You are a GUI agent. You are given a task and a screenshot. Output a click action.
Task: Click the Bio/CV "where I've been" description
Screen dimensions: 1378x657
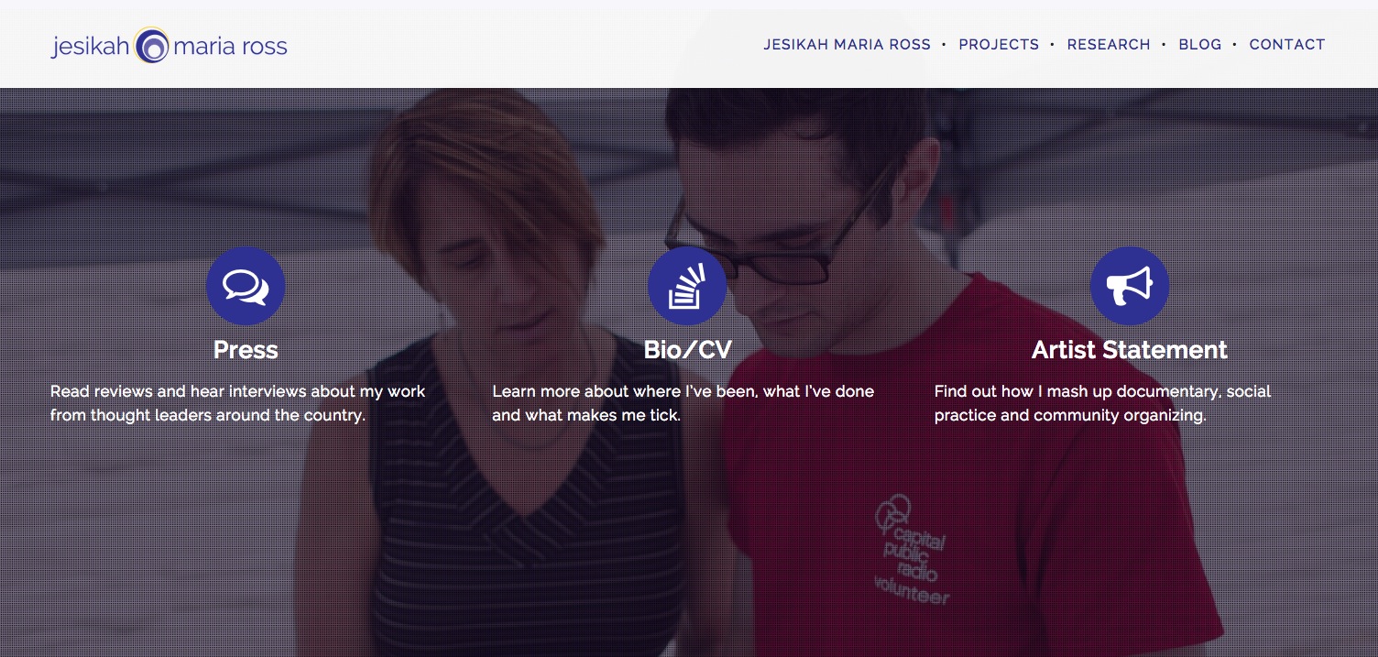[684, 403]
